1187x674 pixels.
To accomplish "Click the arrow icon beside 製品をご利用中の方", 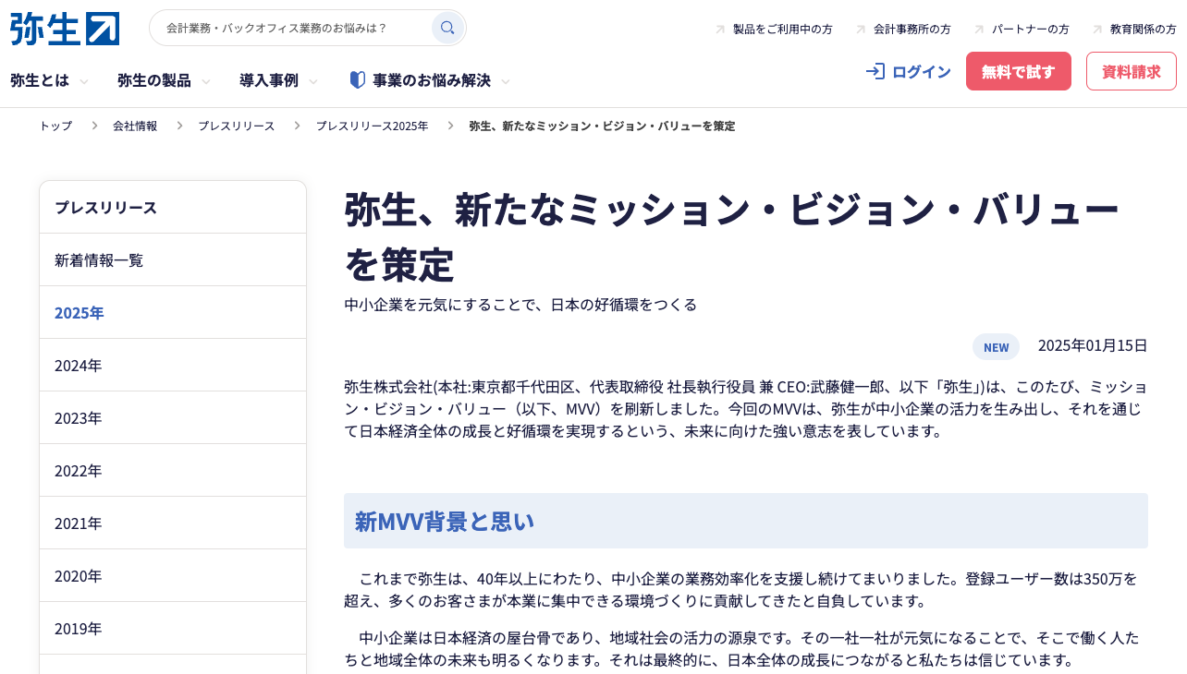I will 720,30.
